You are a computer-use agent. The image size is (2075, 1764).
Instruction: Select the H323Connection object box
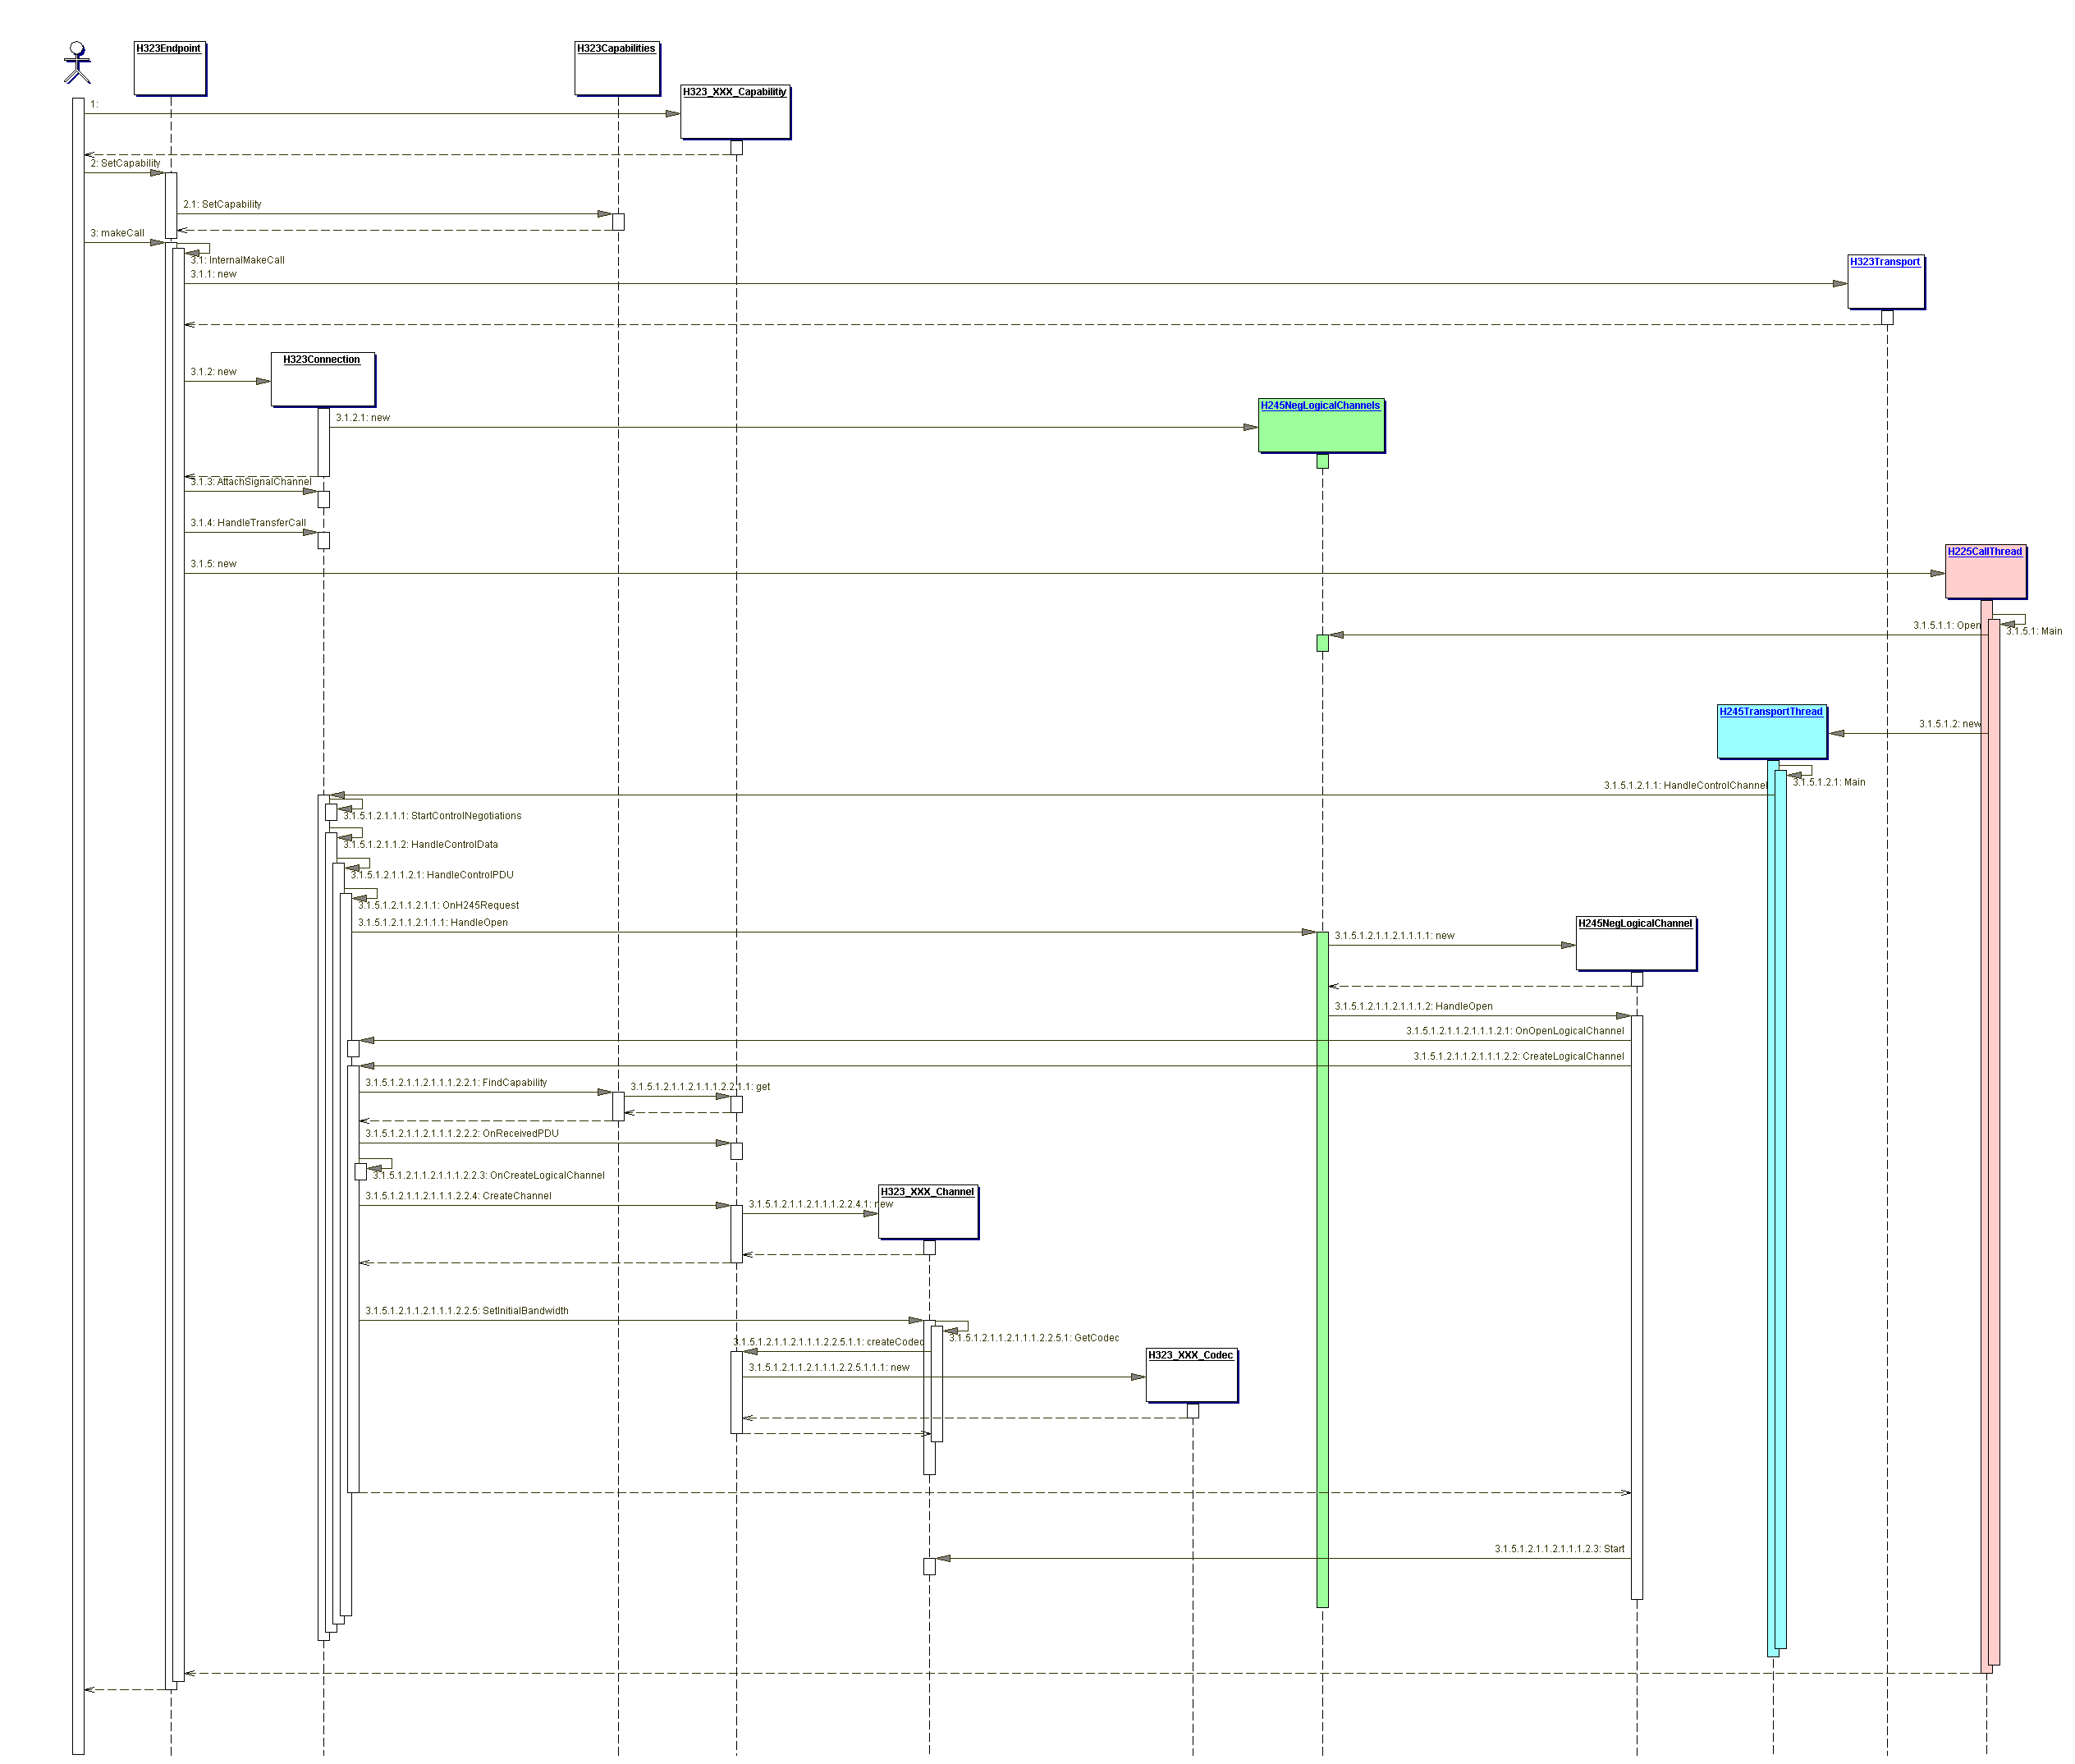(x=323, y=380)
